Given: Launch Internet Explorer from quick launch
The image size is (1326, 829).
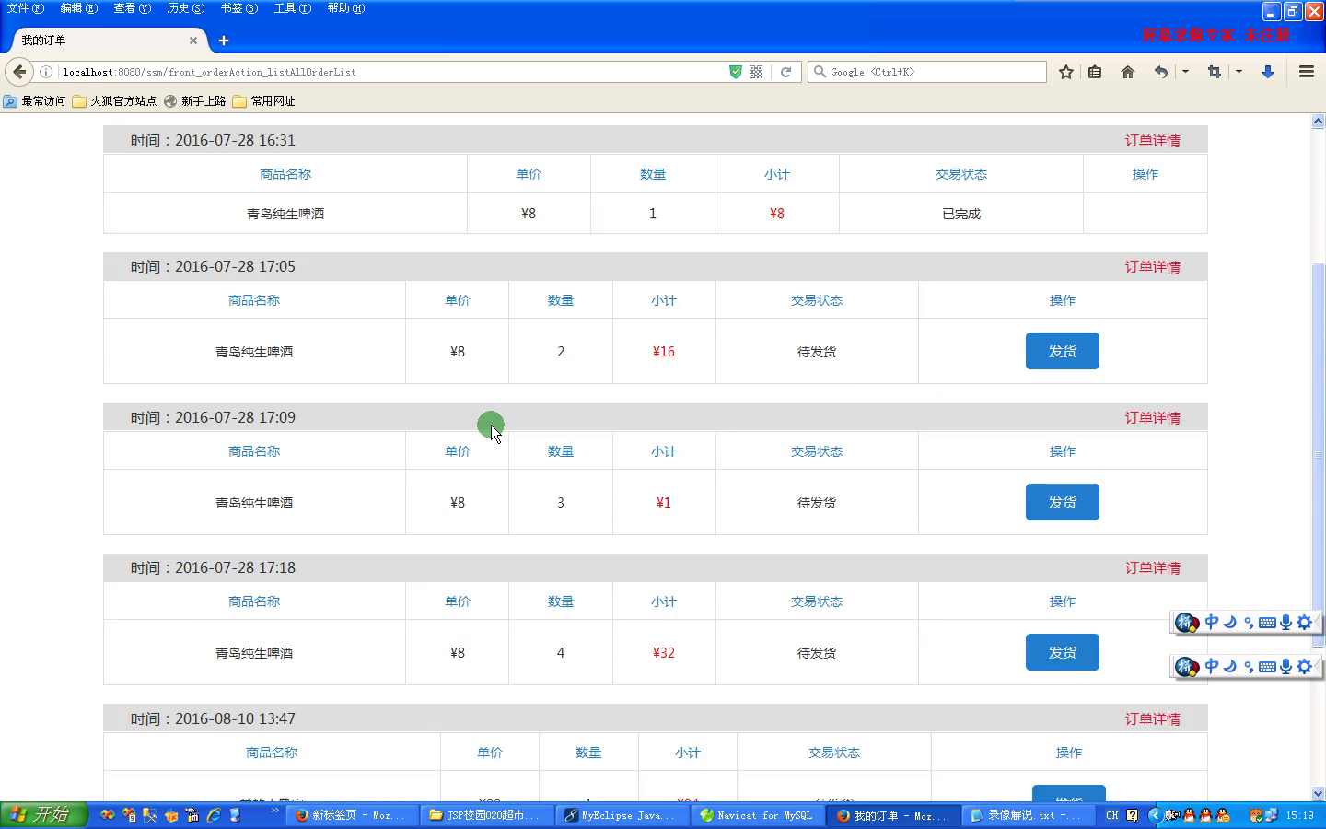Looking at the screenshot, I should tap(214, 815).
